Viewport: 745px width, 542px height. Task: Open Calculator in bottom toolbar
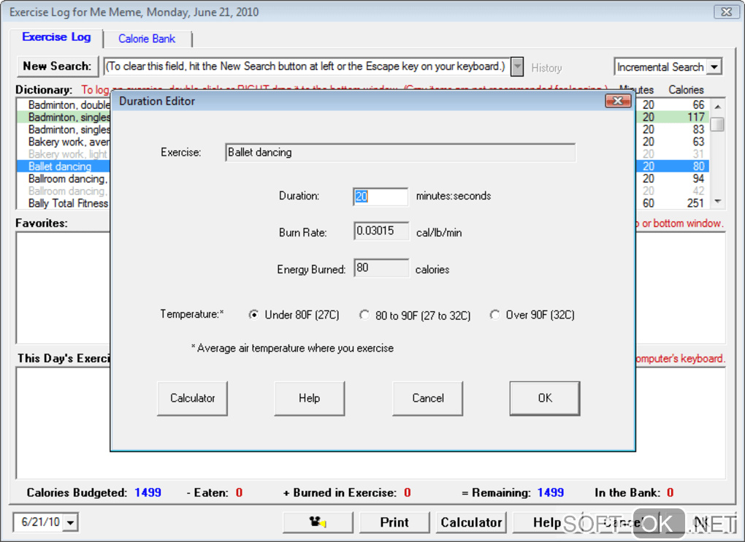[x=471, y=522]
